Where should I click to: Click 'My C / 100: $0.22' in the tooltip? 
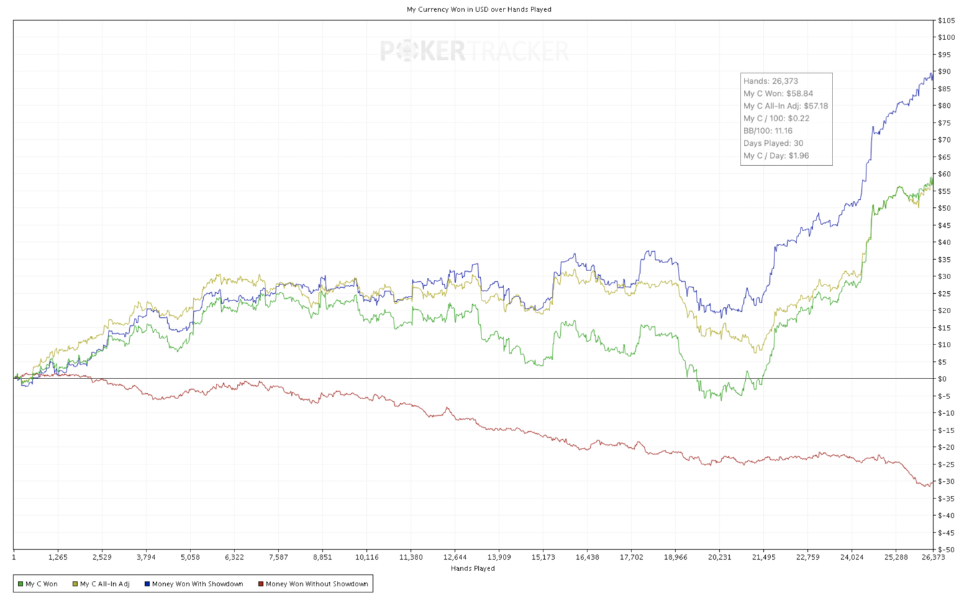pyautogui.click(x=777, y=118)
